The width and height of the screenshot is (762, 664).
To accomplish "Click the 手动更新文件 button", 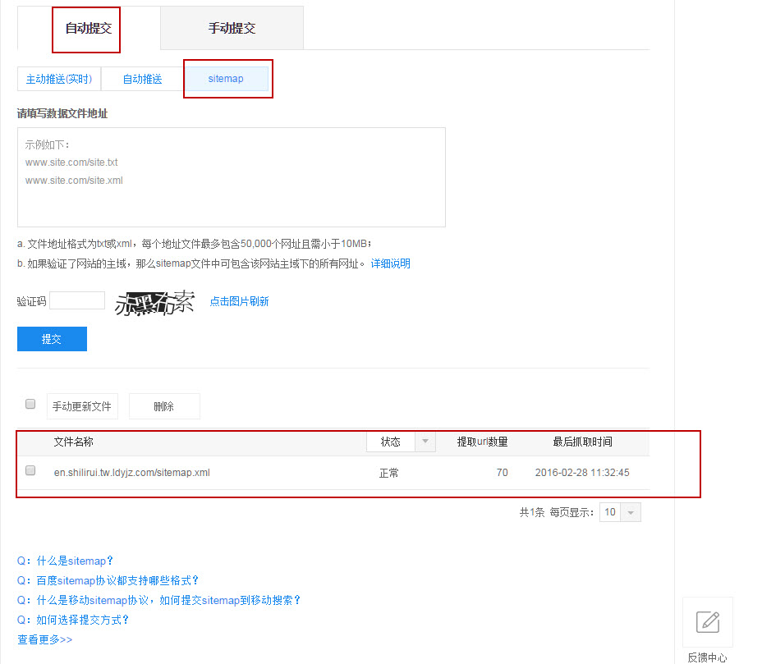I will pyautogui.click(x=81, y=405).
